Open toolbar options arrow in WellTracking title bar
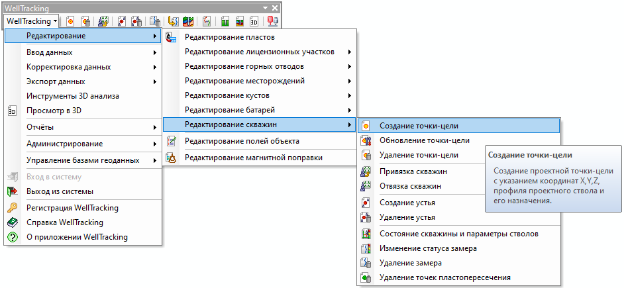Viewport: 624px width, 288px height. (x=265, y=7)
